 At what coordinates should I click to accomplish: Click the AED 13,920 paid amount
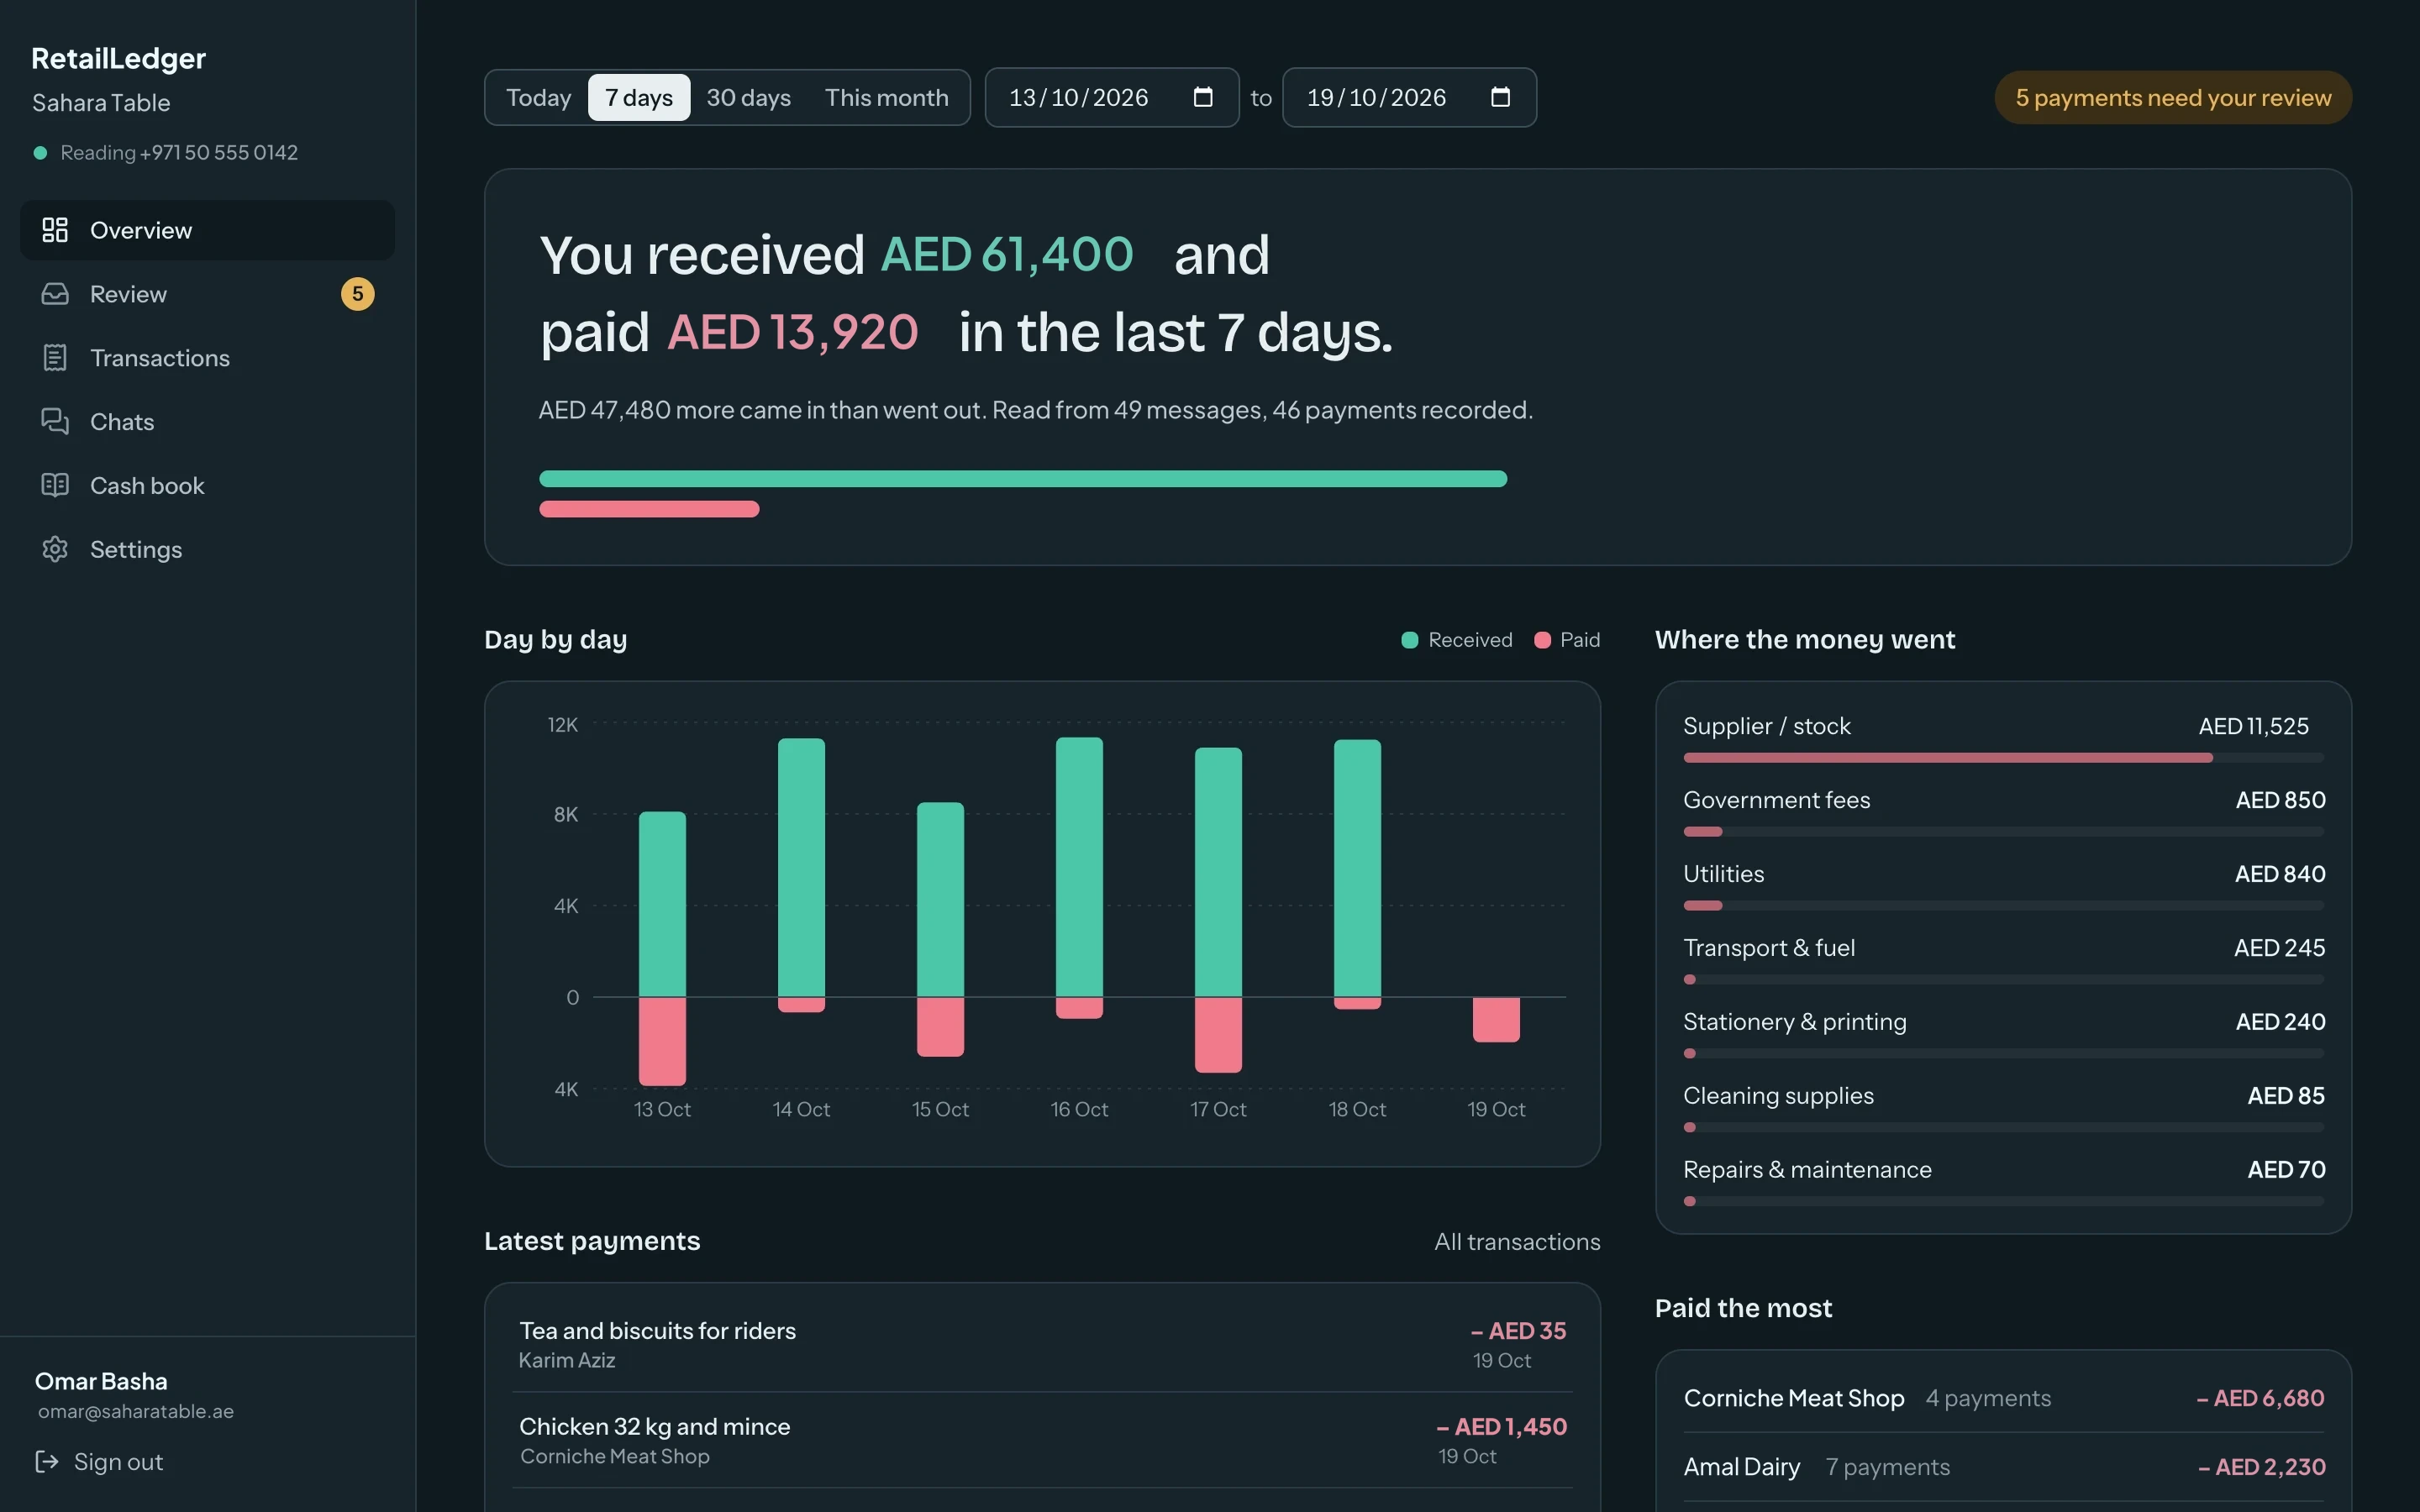(792, 332)
